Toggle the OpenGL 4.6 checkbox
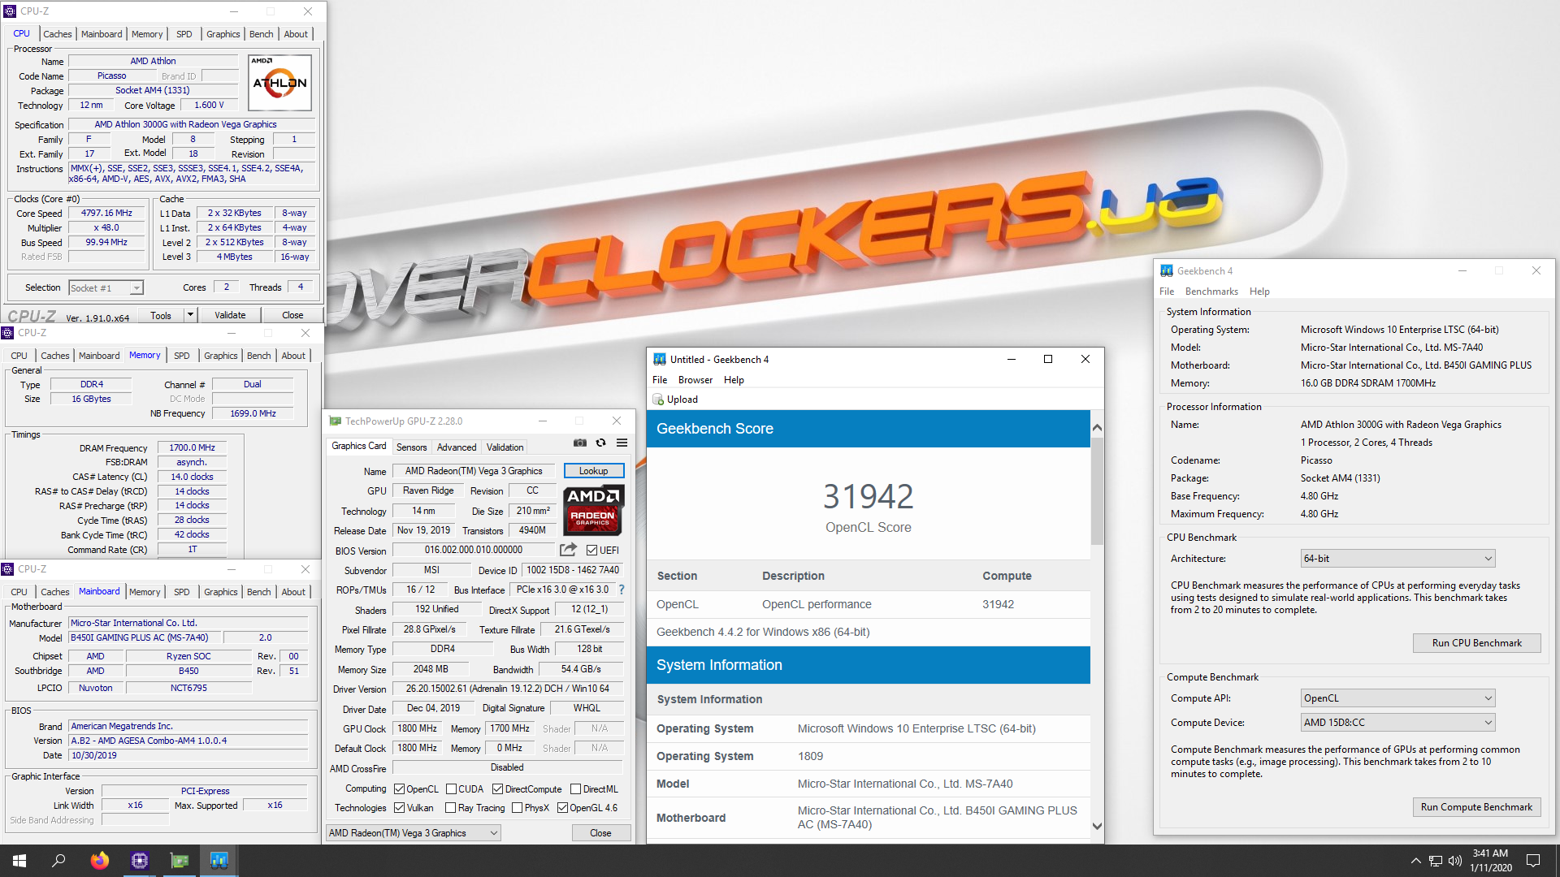The width and height of the screenshot is (1560, 877). pos(562,807)
